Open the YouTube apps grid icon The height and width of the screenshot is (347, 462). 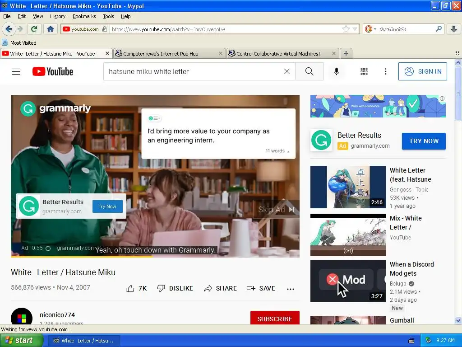click(x=364, y=71)
